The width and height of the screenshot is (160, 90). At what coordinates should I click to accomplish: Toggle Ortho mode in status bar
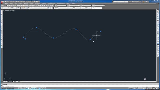(25, 88)
